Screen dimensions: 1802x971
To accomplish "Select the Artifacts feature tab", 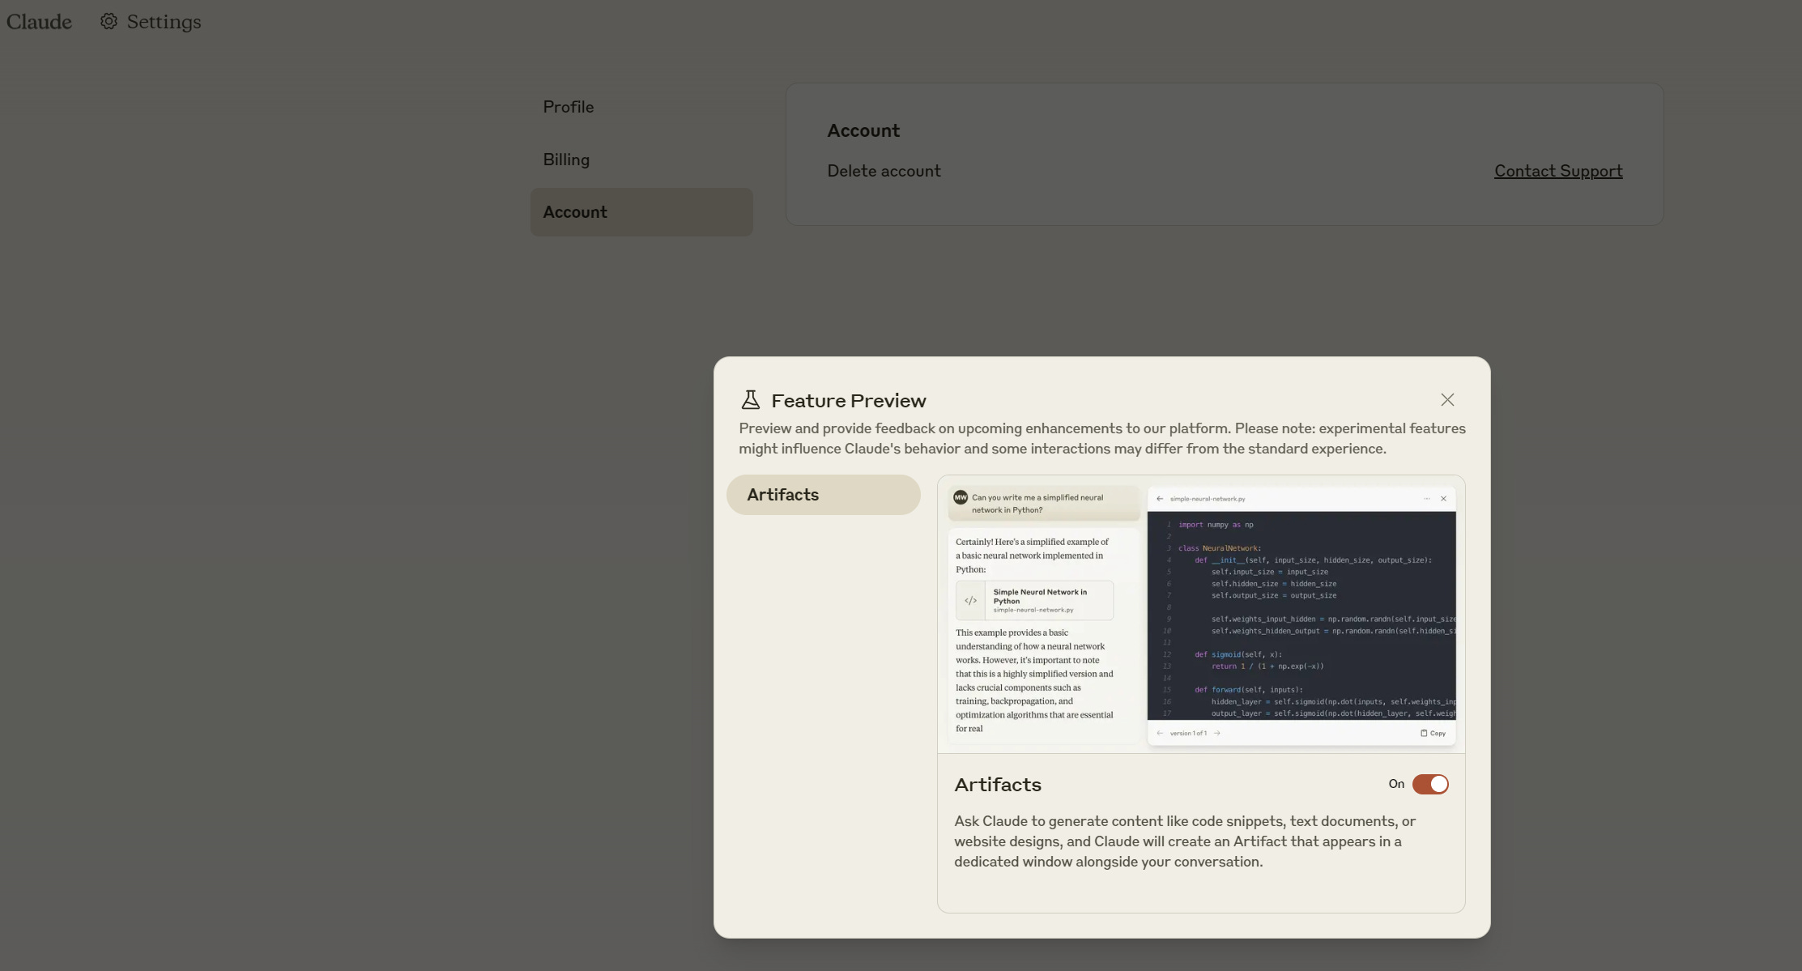I will coord(824,495).
